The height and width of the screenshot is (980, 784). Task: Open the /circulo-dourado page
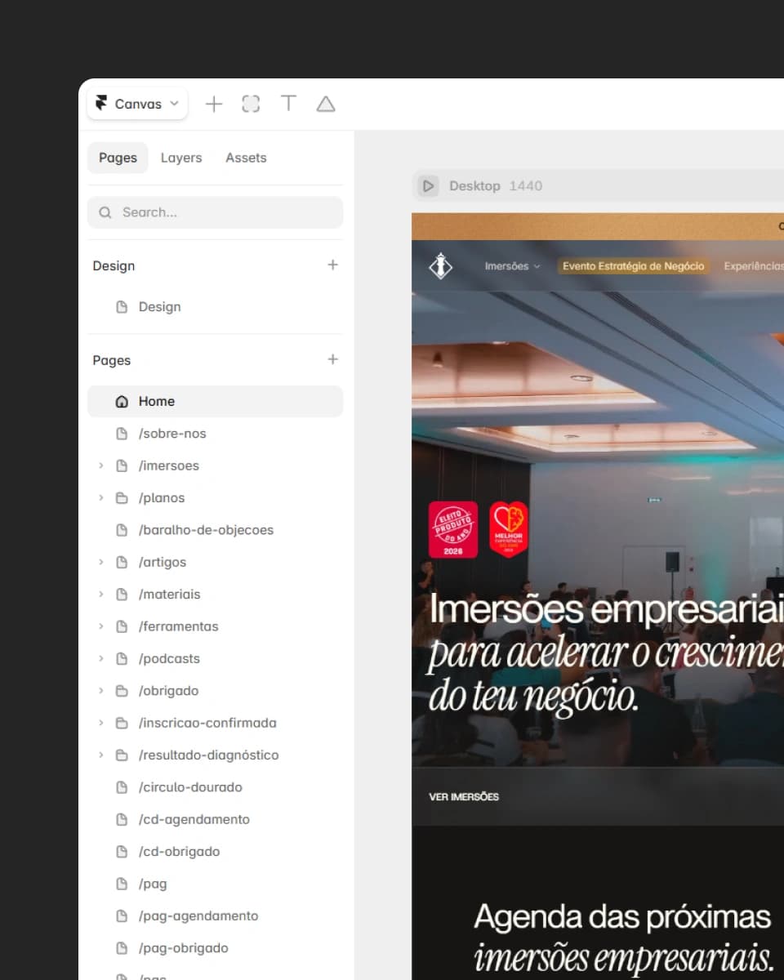tap(216, 787)
